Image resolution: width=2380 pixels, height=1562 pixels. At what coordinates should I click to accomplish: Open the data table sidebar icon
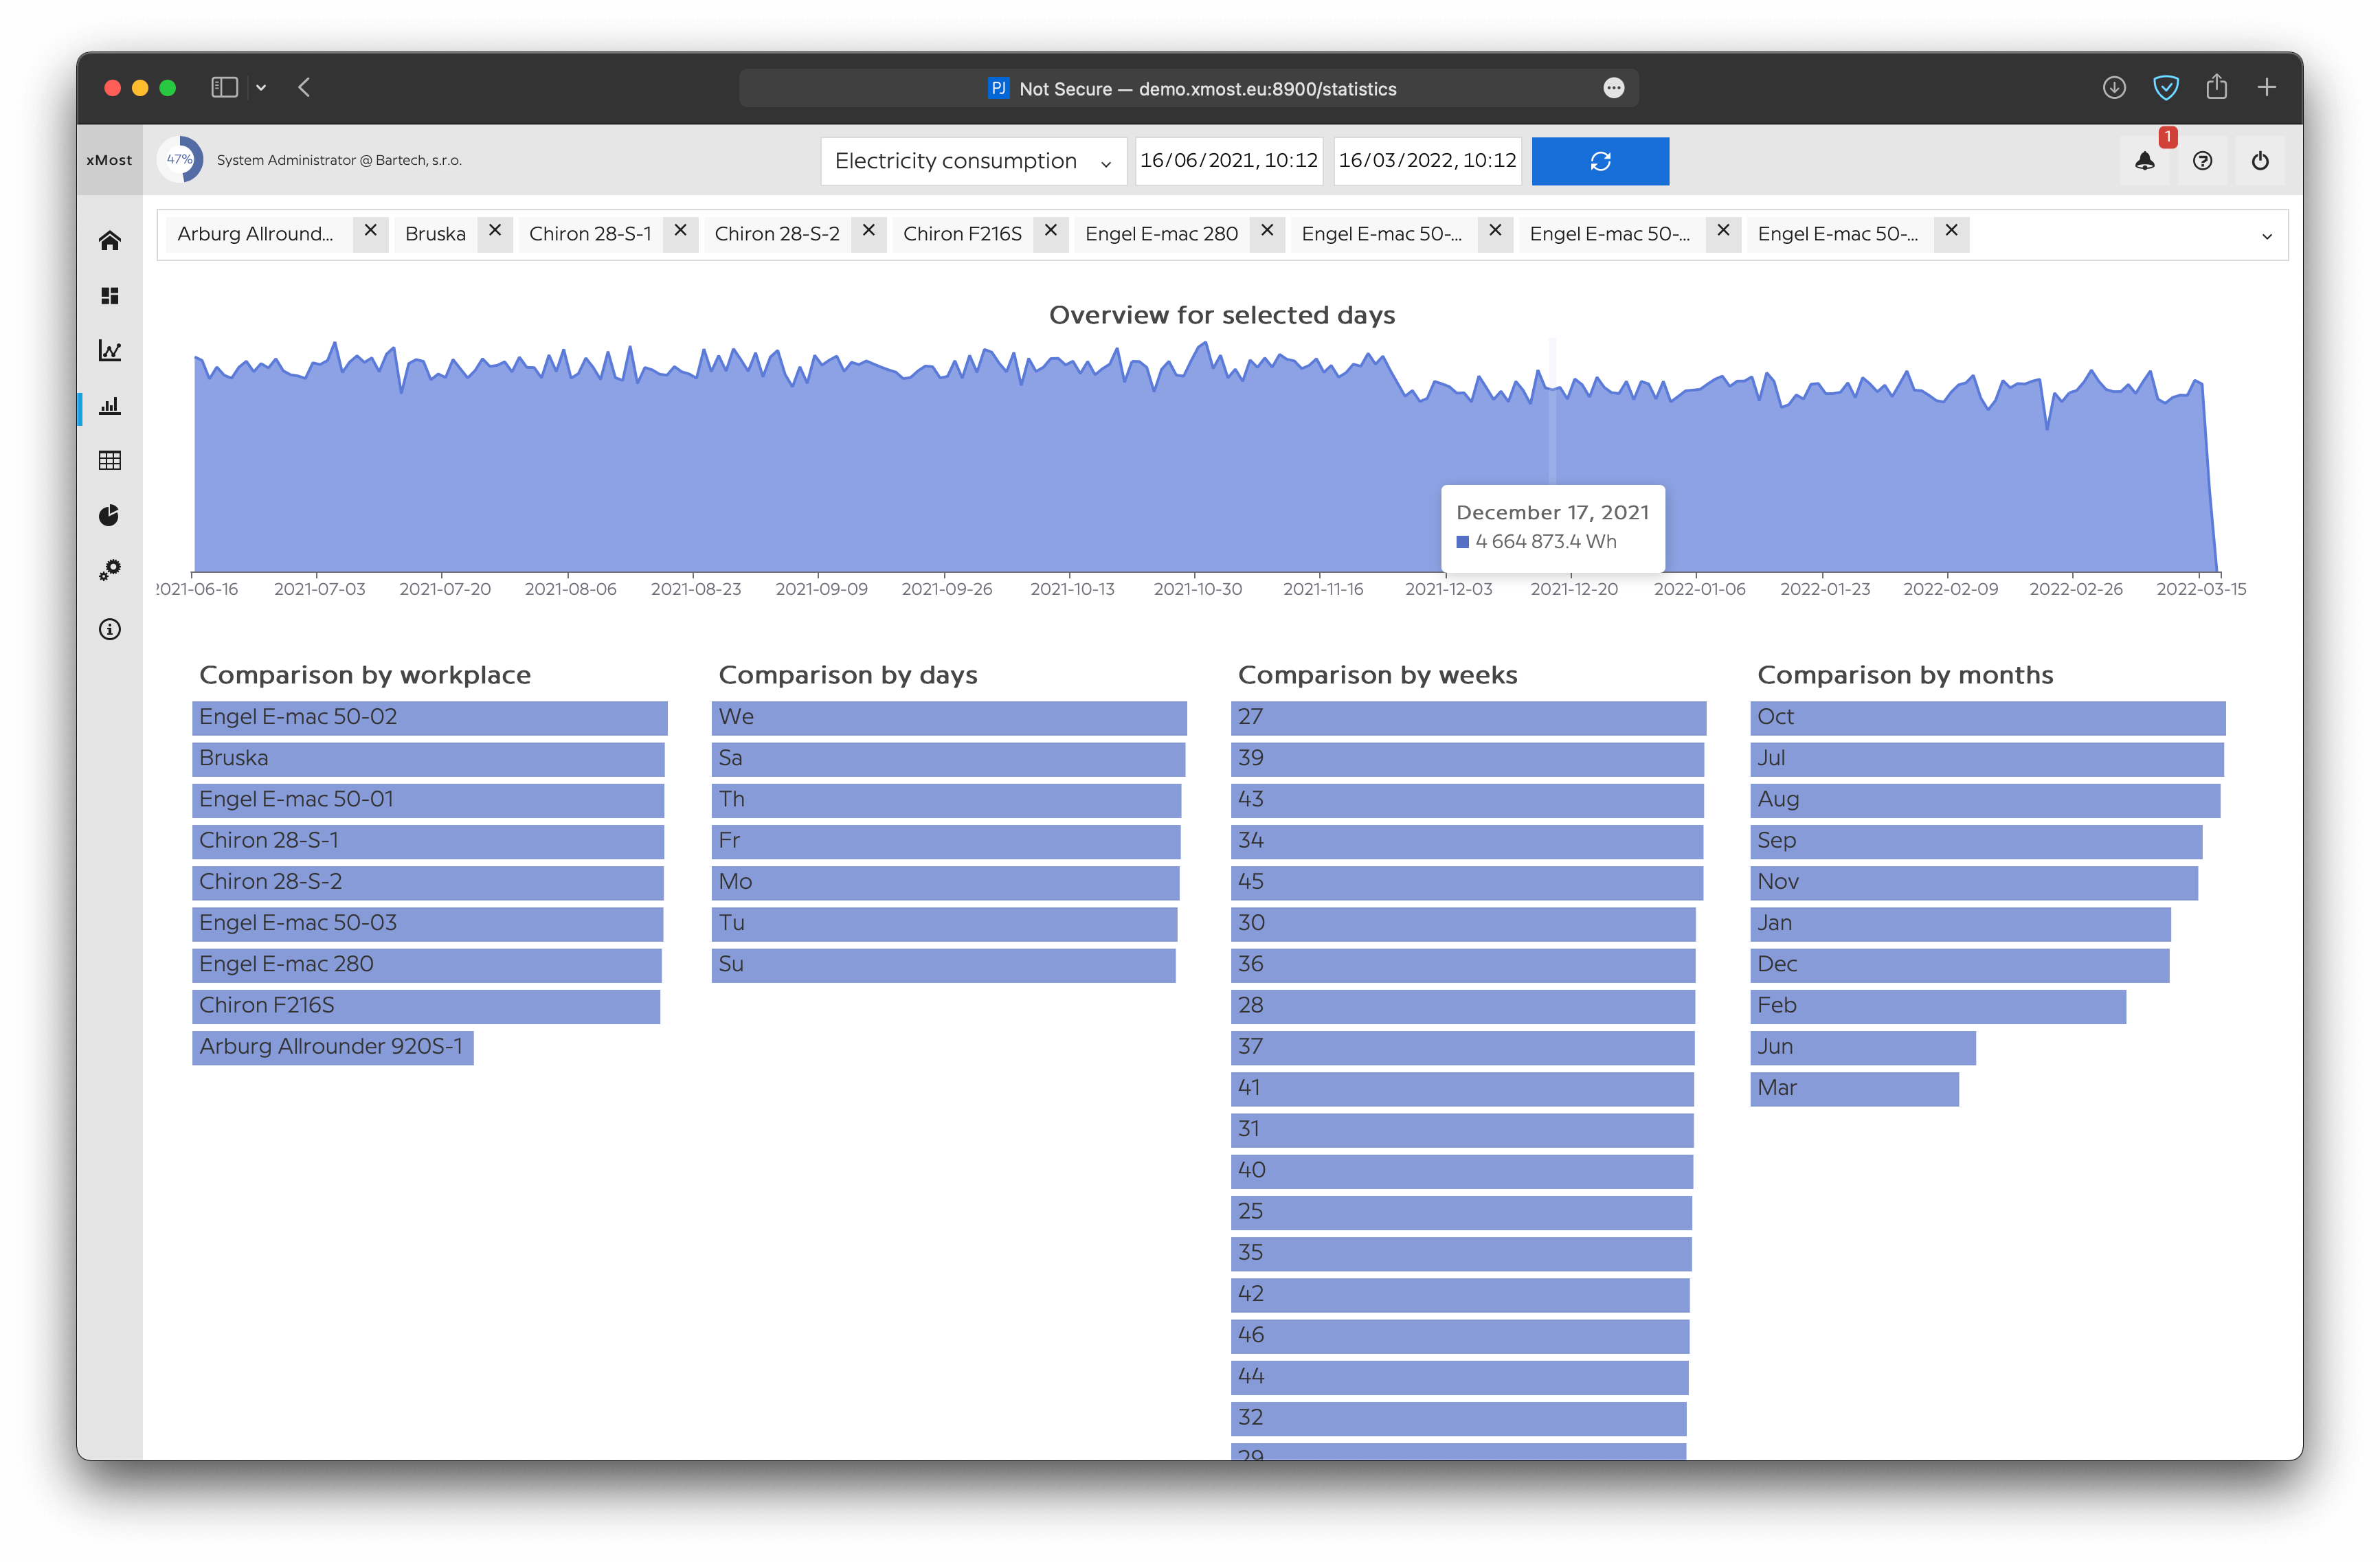(x=110, y=460)
